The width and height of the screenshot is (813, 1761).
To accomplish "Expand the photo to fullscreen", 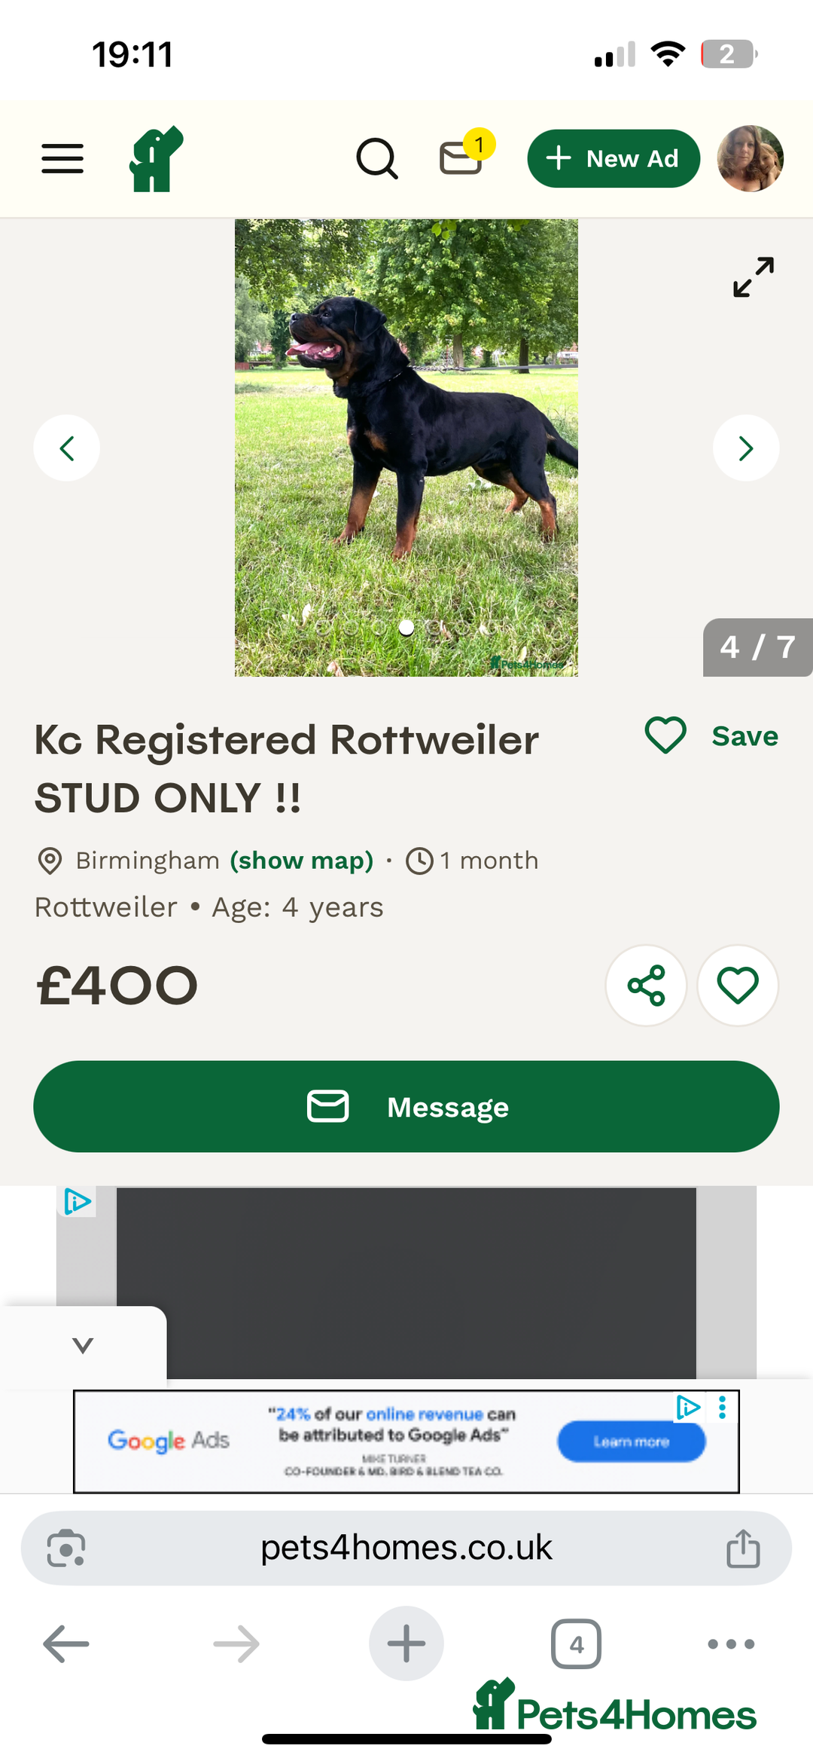I will point(753,277).
